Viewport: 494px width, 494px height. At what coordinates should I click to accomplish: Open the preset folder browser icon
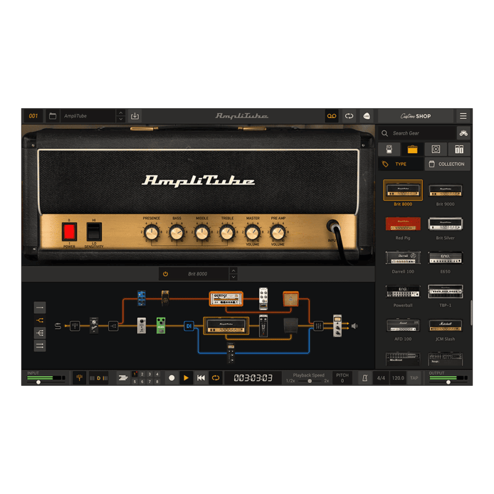click(x=52, y=116)
